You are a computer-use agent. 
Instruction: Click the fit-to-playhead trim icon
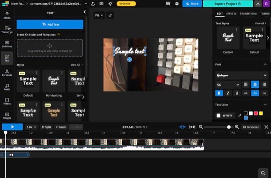192,127
